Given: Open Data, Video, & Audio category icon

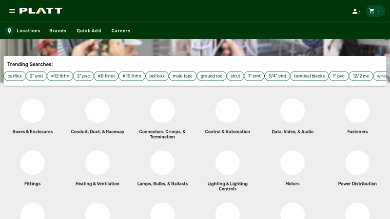Looking at the screenshot, I should click(x=292, y=111).
